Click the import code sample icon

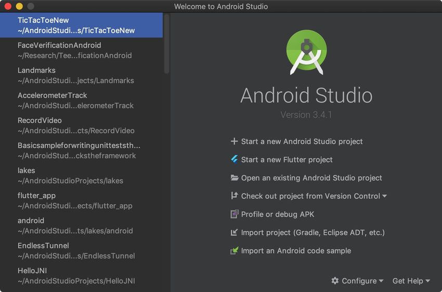234,250
